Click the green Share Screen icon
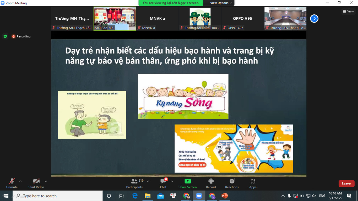Screen dimensions: 358x201 tap(188, 181)
